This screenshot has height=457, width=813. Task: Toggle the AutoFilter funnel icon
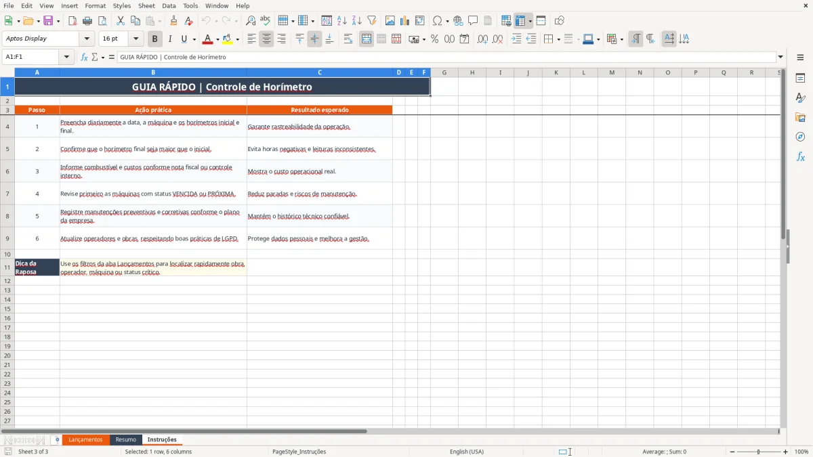pyautogui.click(x=372, y=21)
